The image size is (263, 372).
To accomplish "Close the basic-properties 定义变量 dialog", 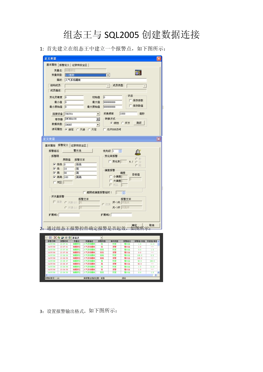I will (159, 58).
